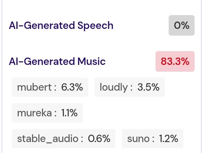This screenshot has height=153, width=202.
Task: Select the stable_audio generator name
Action: click(x=48, y=139)
